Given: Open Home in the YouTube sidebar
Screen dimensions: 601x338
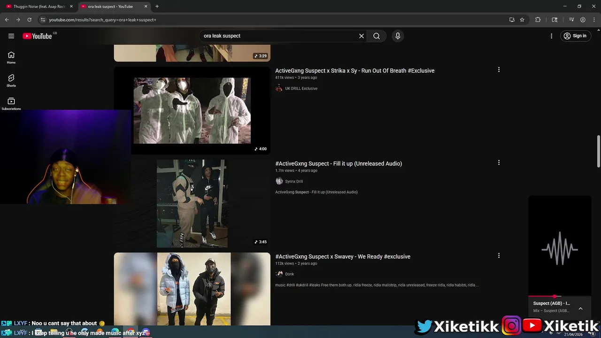Looking at the screenshot, I should [x=11, y=58].
